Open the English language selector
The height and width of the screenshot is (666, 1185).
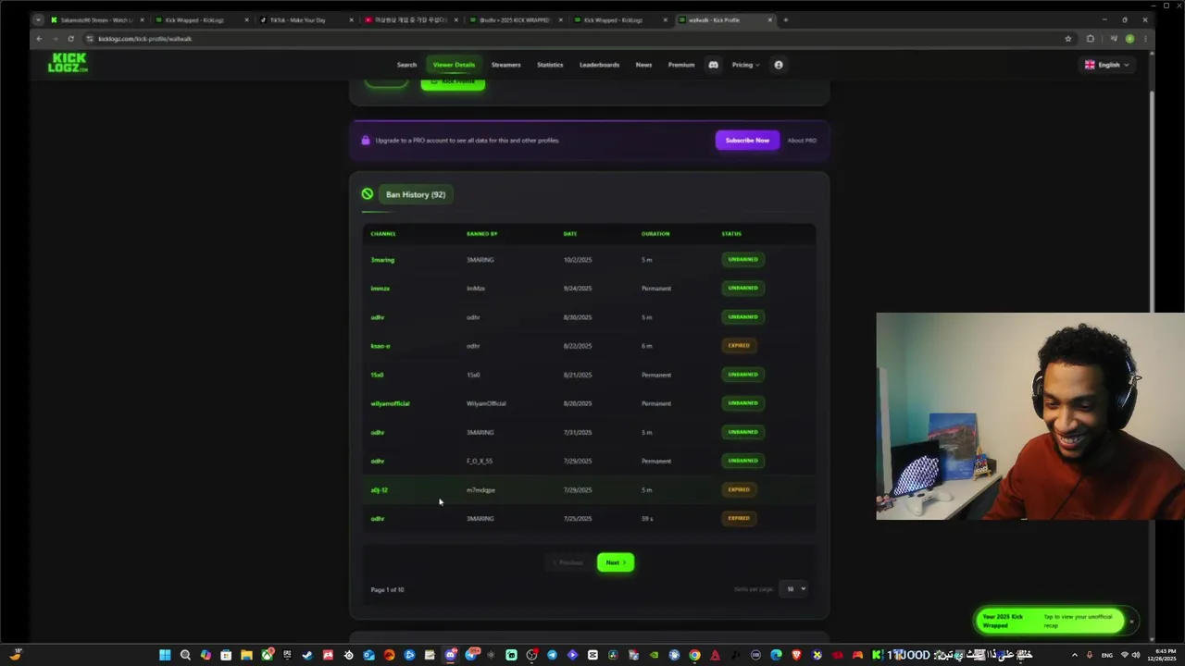click(1107, 65)
